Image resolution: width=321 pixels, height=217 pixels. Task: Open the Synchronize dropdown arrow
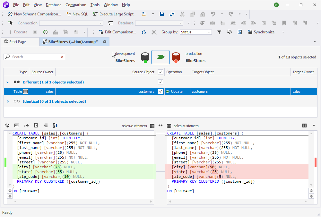283,32
